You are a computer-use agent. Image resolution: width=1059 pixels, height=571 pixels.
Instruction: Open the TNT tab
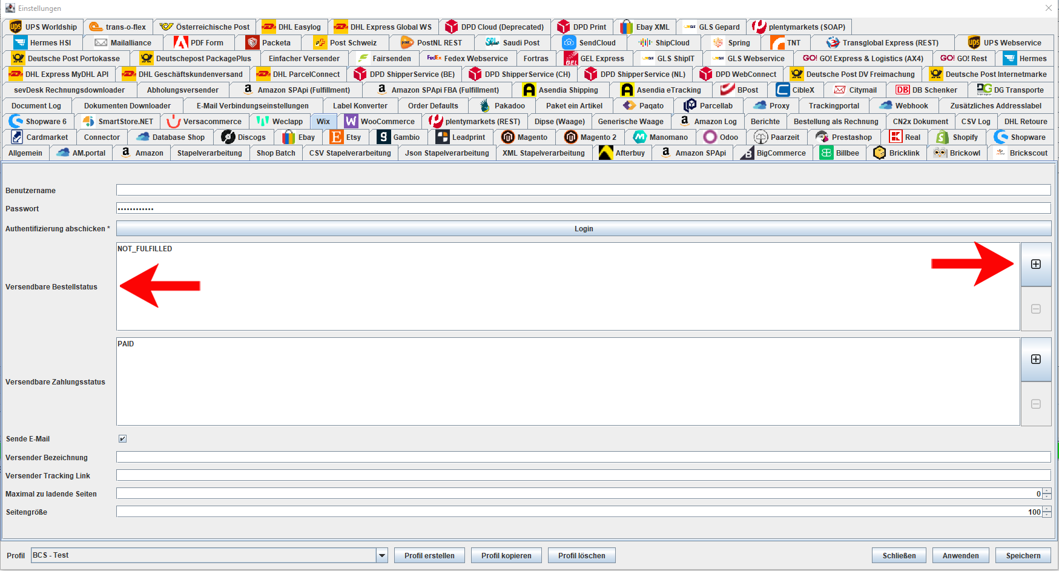click(x=786, y=42)
